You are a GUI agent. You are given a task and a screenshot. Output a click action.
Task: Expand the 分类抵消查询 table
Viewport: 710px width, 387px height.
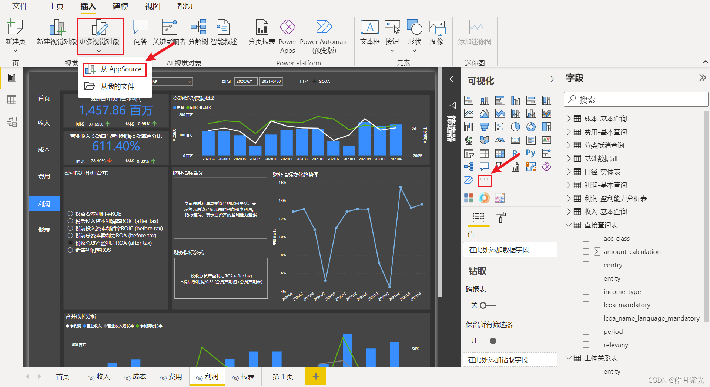tap(569, 145)
